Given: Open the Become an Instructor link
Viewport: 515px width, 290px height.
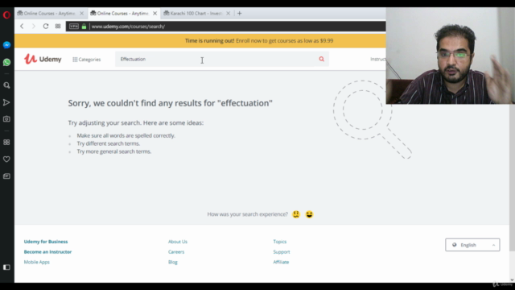Looking at the screenshot, I should click(x=47, y=252).
